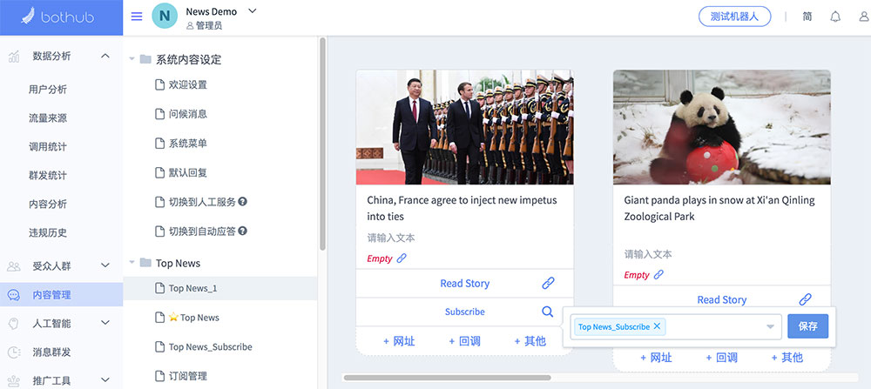Click the search icon on Subscribe row
The height and width of the screenshot is (389, 871).
548,312
